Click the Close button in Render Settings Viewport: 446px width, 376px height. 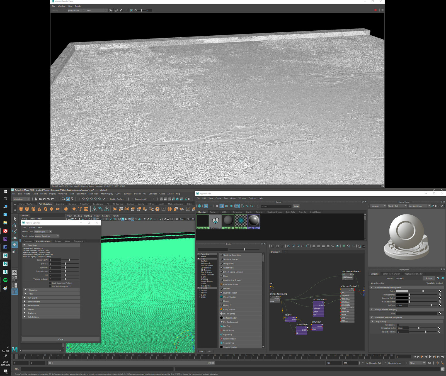[61, 339]
